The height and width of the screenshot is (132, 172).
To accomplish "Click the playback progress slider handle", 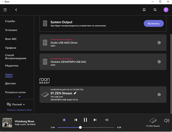I will [80, 127].
